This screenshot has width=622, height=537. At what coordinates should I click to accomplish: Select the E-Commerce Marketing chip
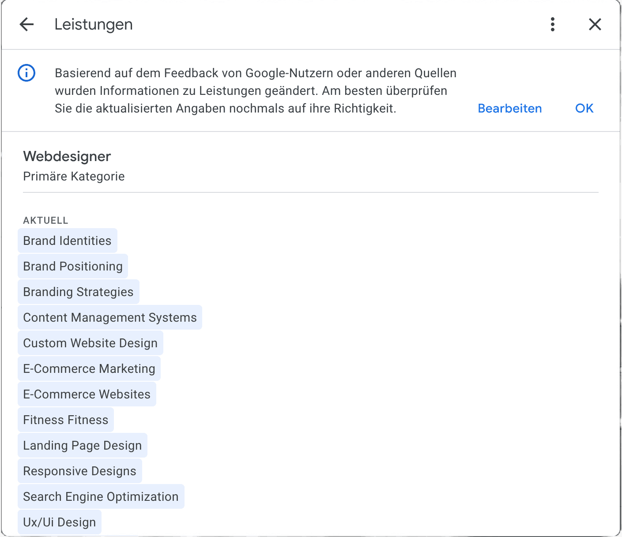click(89, 368)
